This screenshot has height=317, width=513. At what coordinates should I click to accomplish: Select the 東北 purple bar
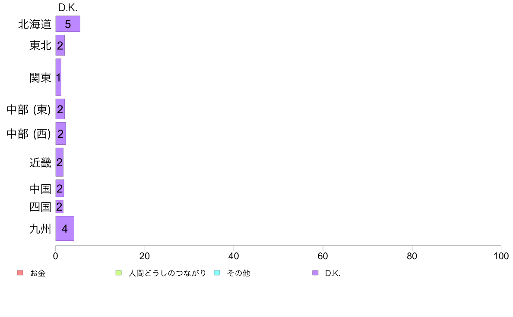60,45
